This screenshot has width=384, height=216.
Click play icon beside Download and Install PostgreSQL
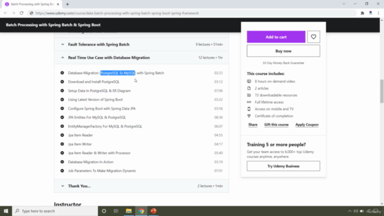(62, 82)
